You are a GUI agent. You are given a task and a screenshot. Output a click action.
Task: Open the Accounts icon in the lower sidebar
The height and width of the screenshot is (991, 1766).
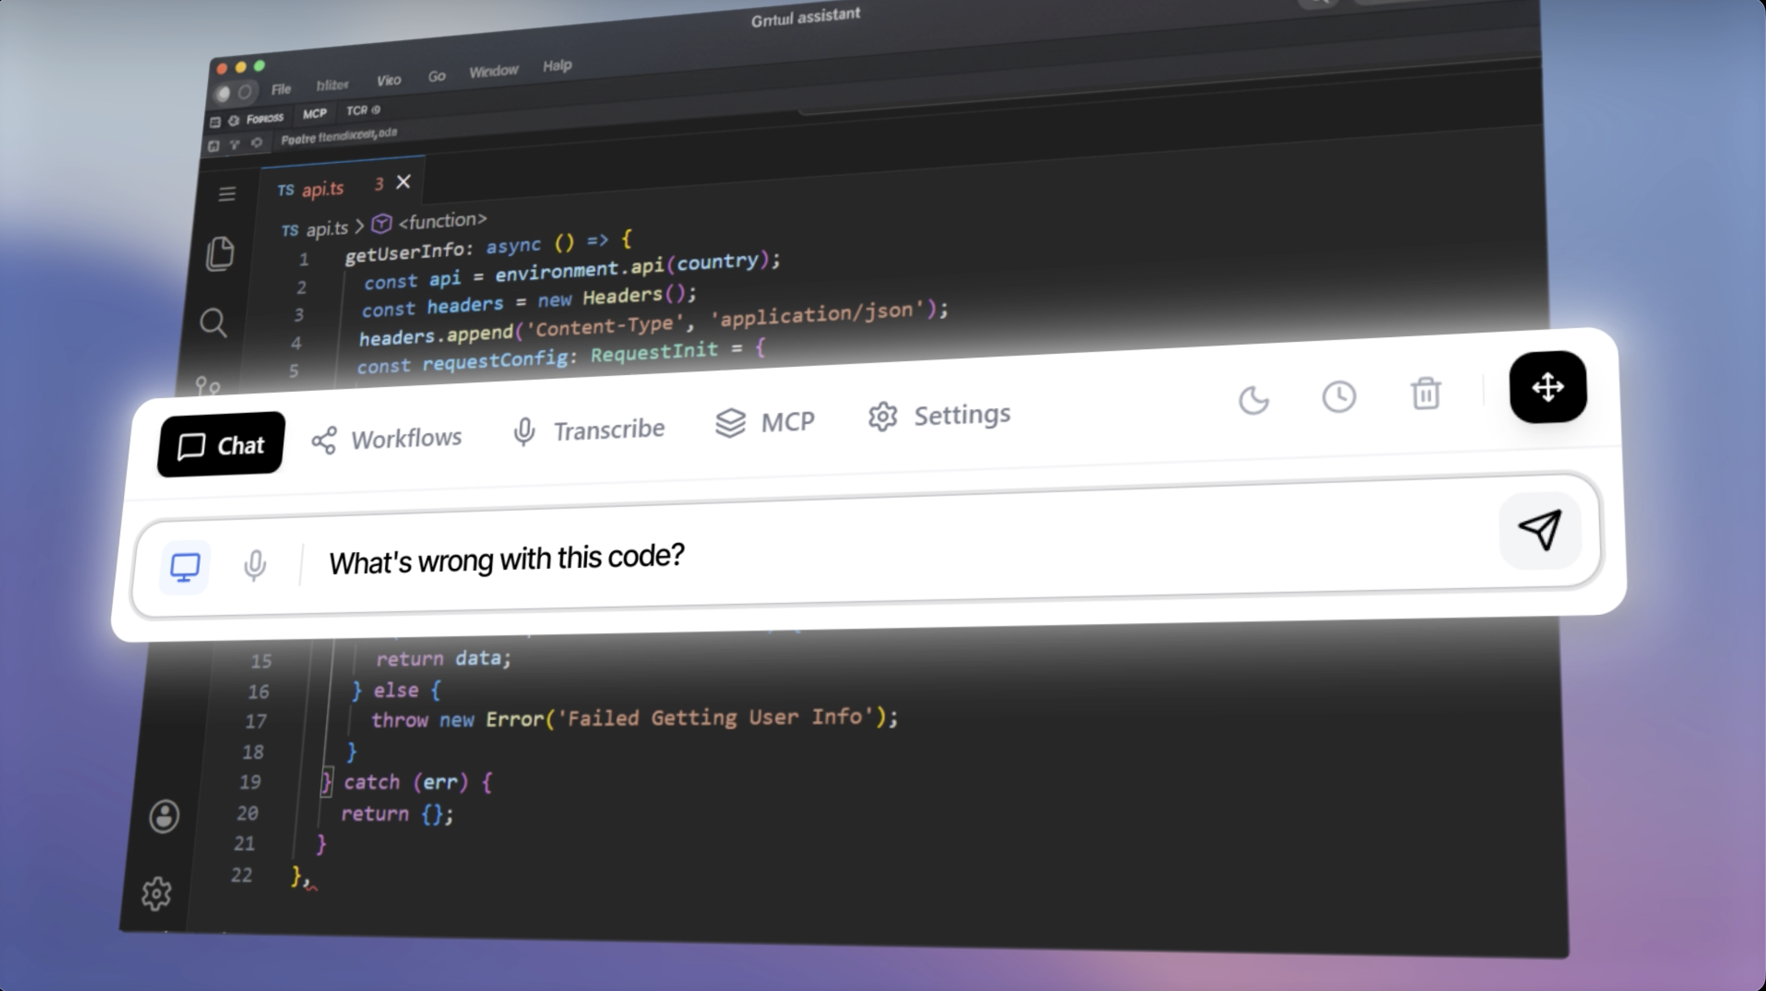pyautogui.click(x=164, y=815)
